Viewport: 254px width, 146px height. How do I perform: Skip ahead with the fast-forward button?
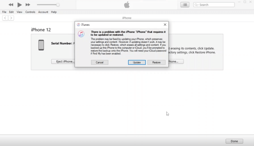coord(28,5)
